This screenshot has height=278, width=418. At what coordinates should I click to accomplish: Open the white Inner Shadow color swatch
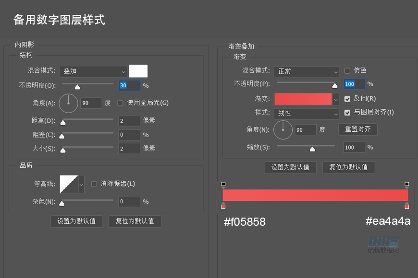pos(139,70)
